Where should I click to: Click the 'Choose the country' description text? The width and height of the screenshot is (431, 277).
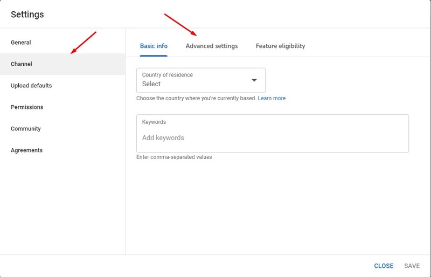pyautogui.click(x=196, y=99)
